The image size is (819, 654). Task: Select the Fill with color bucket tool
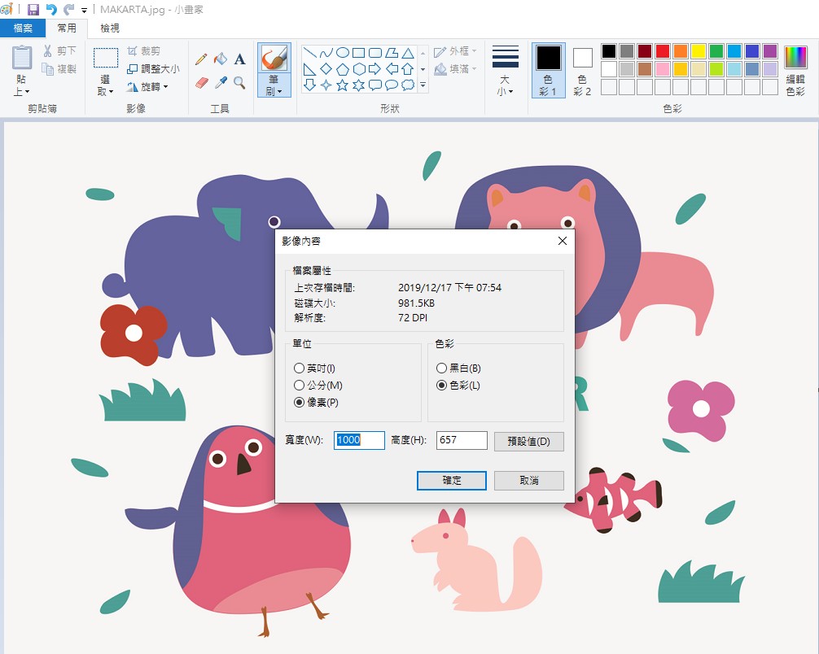pos(221,59)
